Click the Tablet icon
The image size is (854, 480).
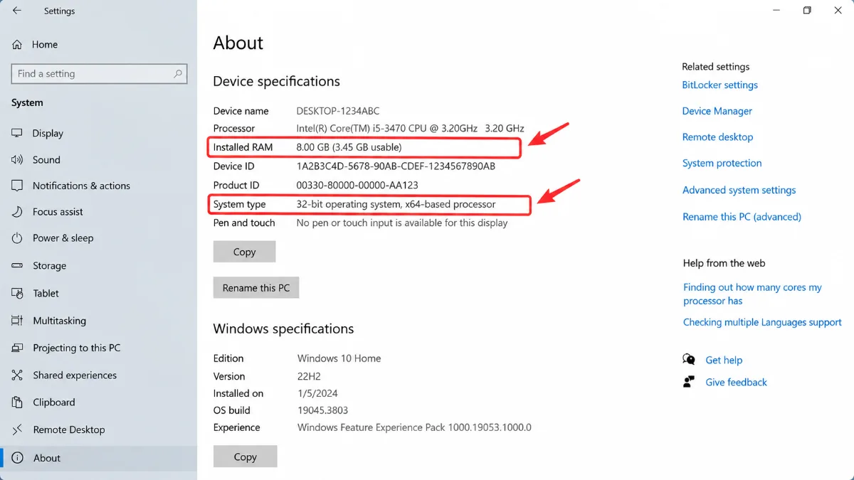point(18,293)
